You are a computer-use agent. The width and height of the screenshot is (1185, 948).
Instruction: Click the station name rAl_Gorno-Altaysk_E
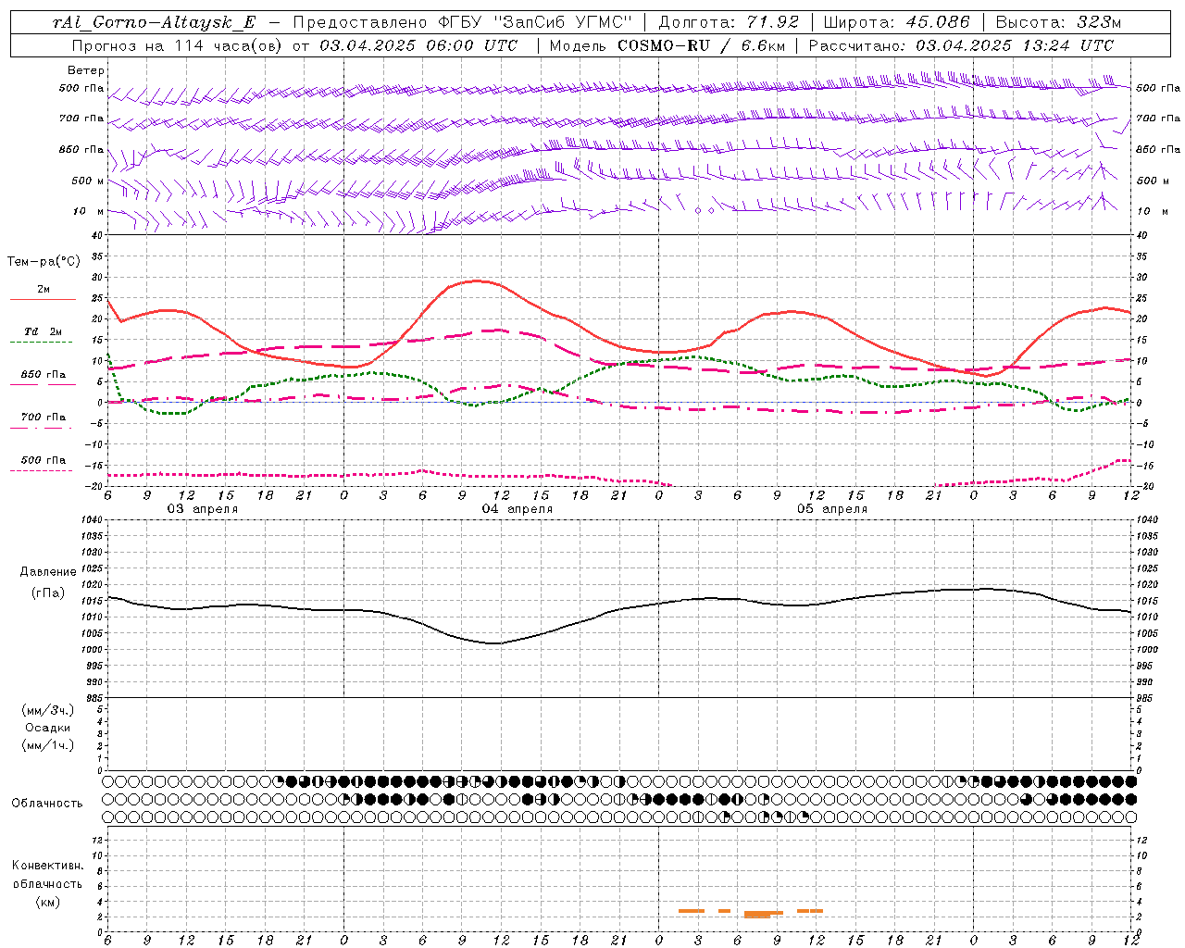154,22
